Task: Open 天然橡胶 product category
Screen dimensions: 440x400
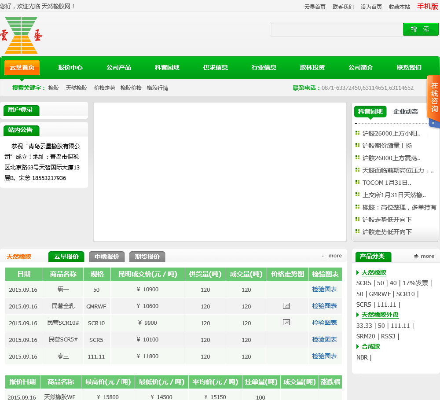Action: tap(374, 272)
